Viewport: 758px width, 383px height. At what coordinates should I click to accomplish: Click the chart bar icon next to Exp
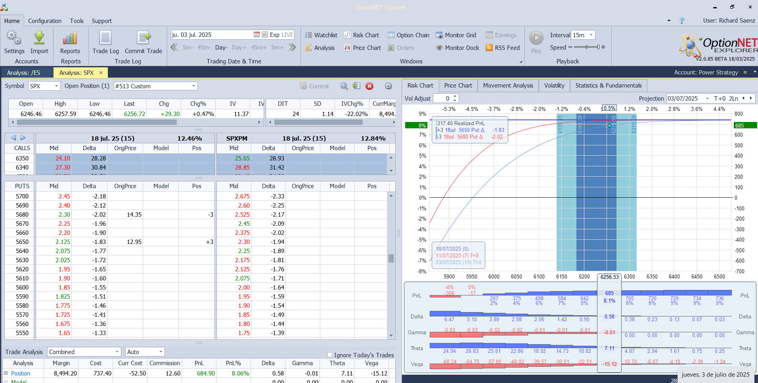coord(265,35)
